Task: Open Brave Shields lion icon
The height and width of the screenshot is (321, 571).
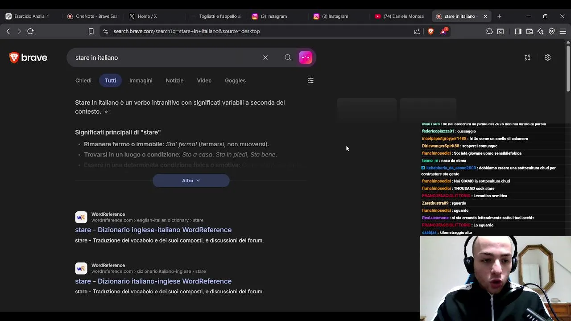Action: click(x=430, y=31)
